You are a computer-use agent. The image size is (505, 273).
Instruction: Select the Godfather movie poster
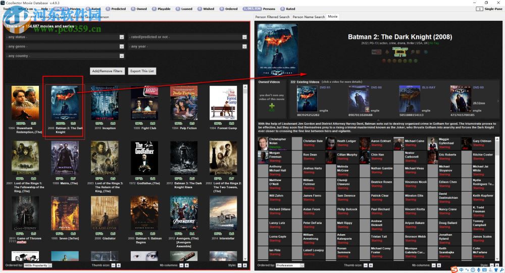144,158
